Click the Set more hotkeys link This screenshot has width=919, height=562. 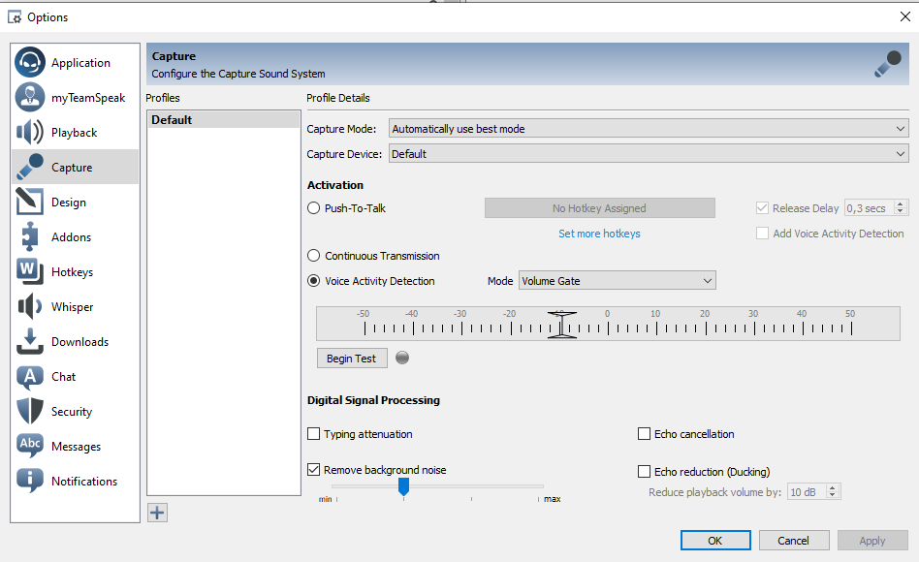point(599,234)
